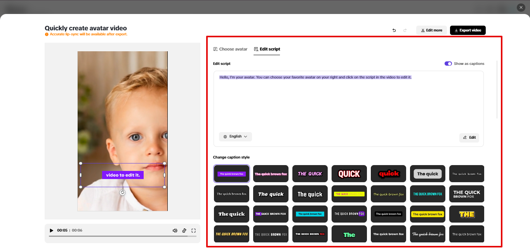Click the script text in the edit box
Viewport: 530px width, 249px height.
[315, 77]
